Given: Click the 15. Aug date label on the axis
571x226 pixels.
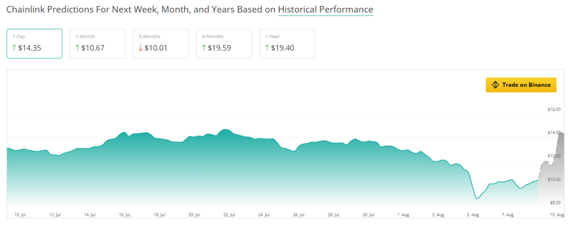Looking at the screenshot, I should (x=555, y=214).
